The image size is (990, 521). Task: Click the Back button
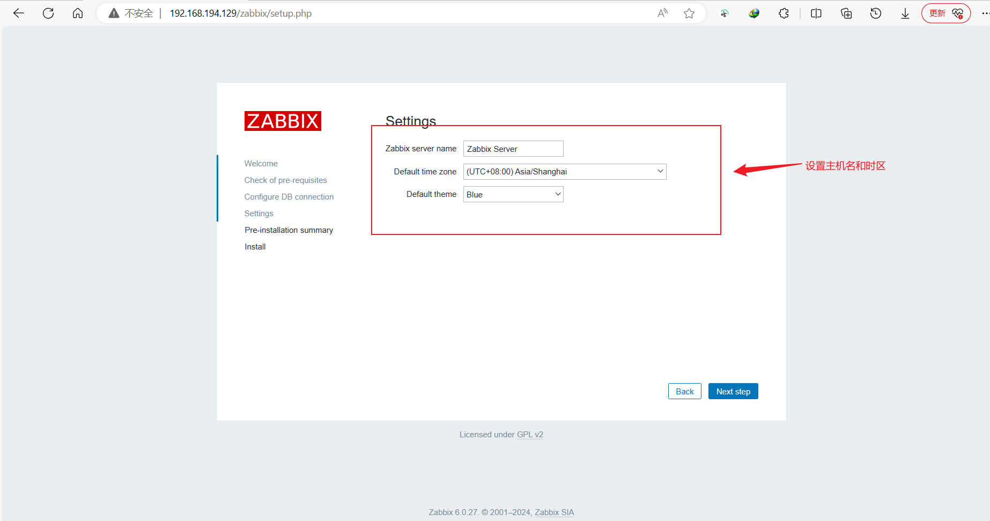click(685, 391)
